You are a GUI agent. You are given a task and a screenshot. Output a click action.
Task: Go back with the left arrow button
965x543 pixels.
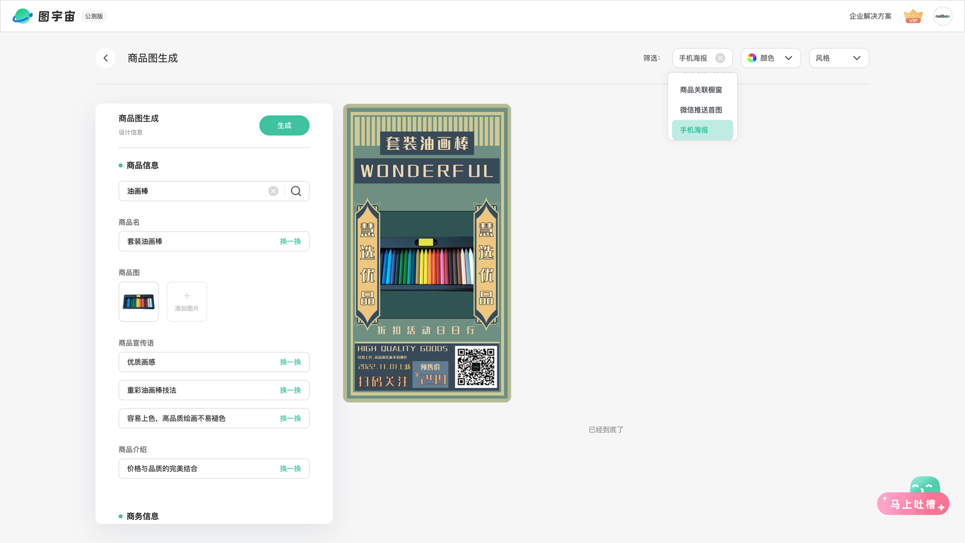(106, 58)
